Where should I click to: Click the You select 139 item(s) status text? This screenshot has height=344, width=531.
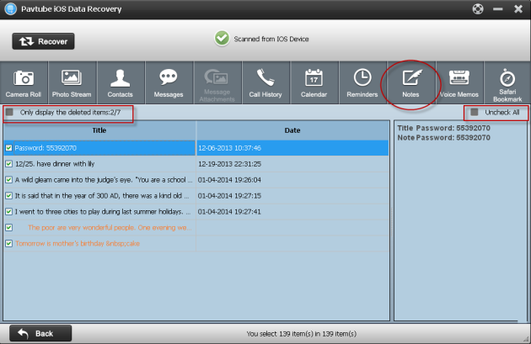pos(302,334)
